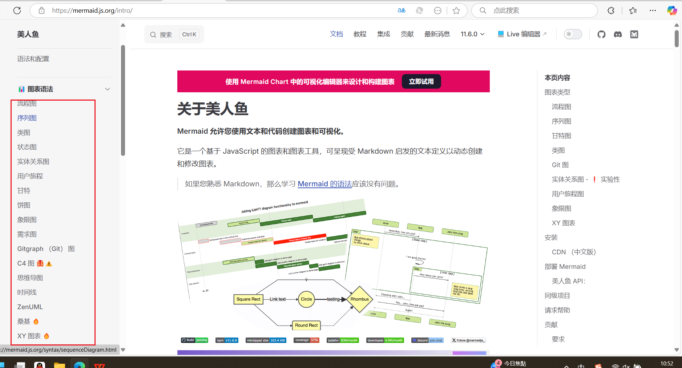Open Gitgraph (Git) 图 in sidebar
Image resolution: width=682 pixels, height=368 pixels.
pos(46,249)
